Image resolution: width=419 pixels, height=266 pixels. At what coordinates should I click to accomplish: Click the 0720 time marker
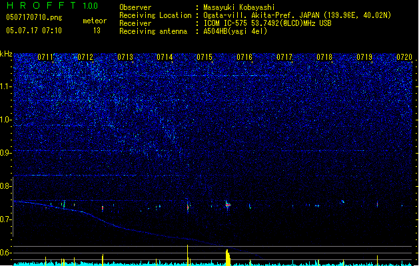coord(404,57)
